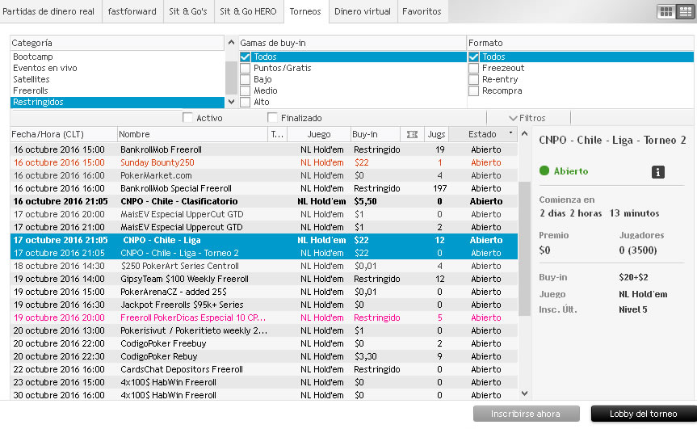Select the Sunday Bounty250 tournament row
The width and height of the screenshot is (697, 429).
(x=157, y=162)
